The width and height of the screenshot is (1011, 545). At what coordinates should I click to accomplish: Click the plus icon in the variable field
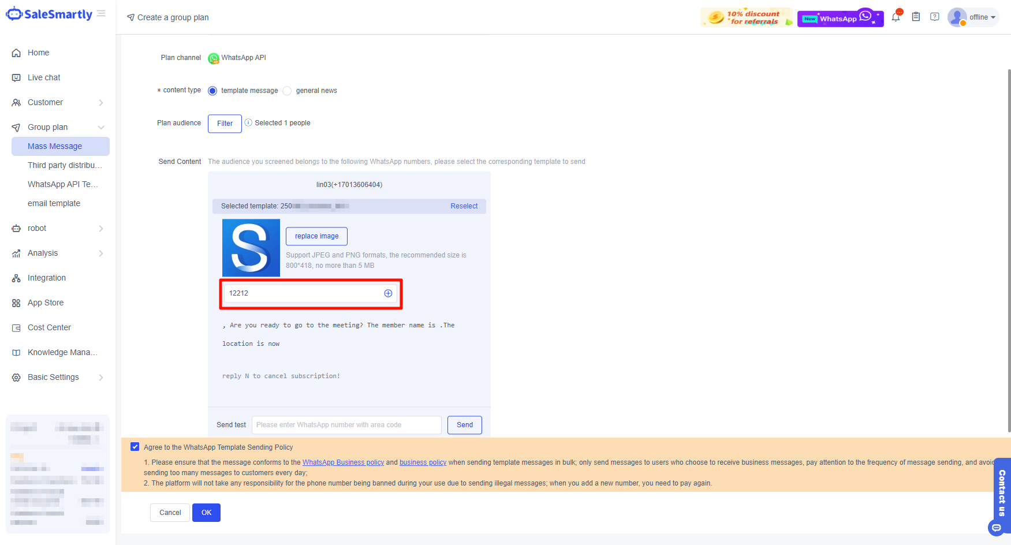point(388,293)
